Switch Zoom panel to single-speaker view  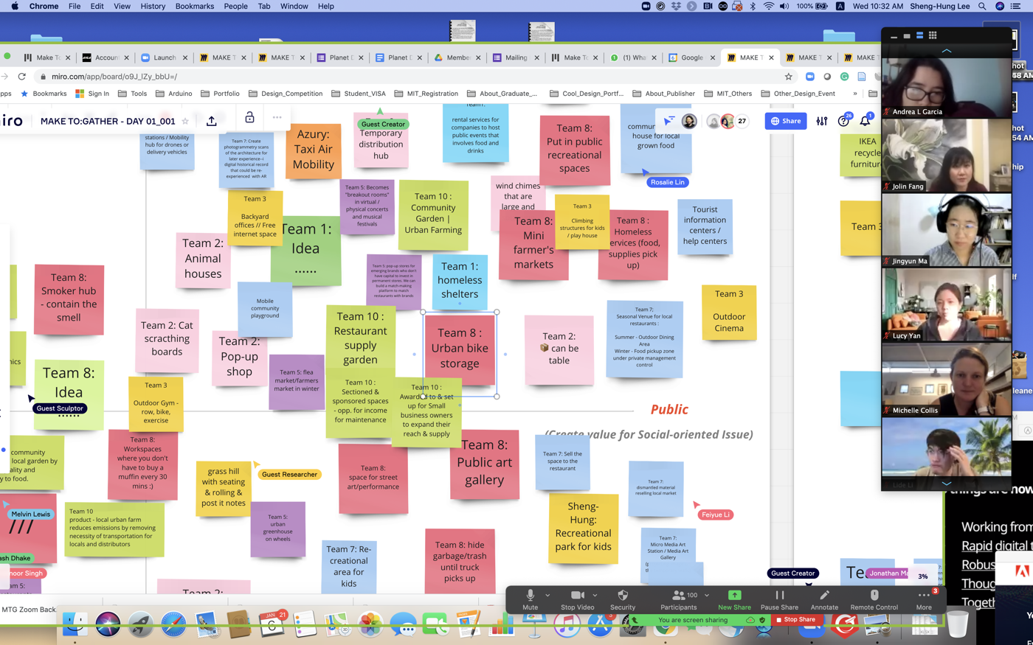907,35
